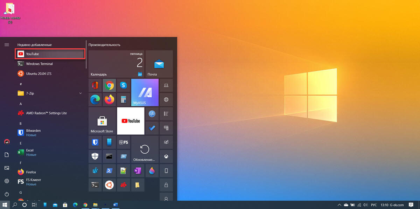The image size is (420, 209).
Task: Open the Action Center notification icon
Action: click(411, 205)
